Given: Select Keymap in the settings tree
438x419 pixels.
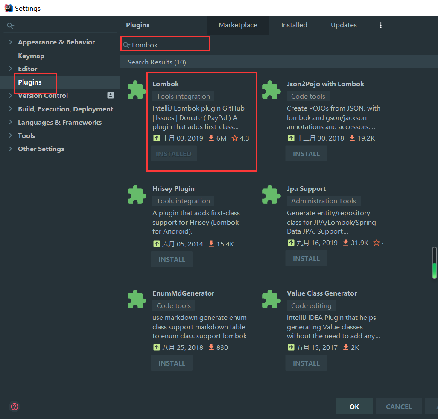Looking at the screenshot, I should 31,56.
